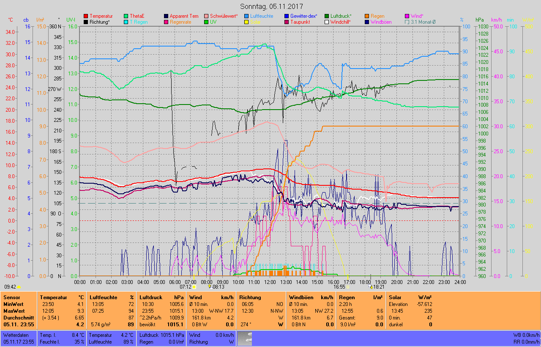
Task: Click the yellow icon next to 09:42
Action: [x=19, y=286]
